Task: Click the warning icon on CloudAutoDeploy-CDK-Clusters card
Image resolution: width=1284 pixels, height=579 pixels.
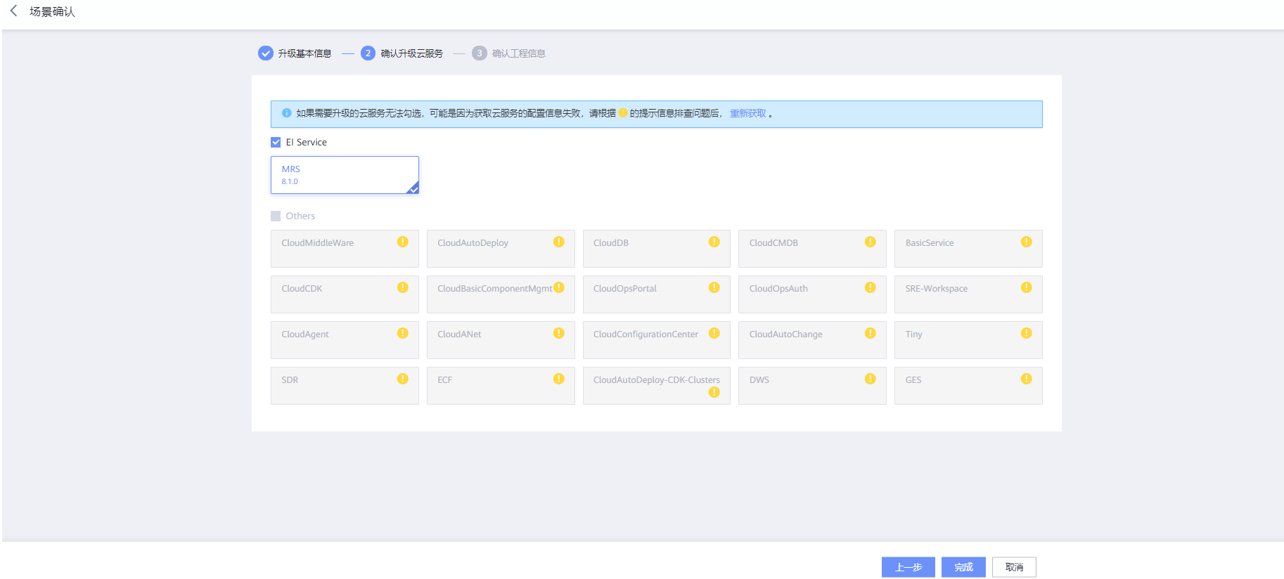Action: [x=714, y=392]
